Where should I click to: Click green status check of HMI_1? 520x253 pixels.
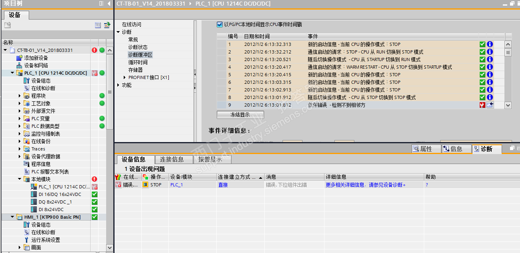(95, 217)
